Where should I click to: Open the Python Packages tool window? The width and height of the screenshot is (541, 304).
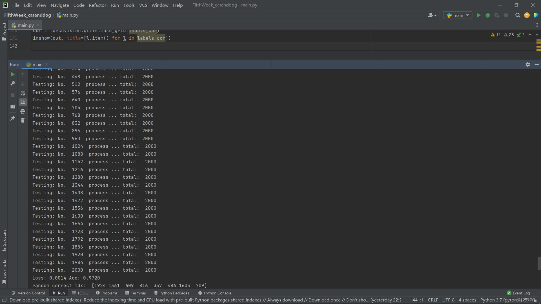click(x=171, y=293)
